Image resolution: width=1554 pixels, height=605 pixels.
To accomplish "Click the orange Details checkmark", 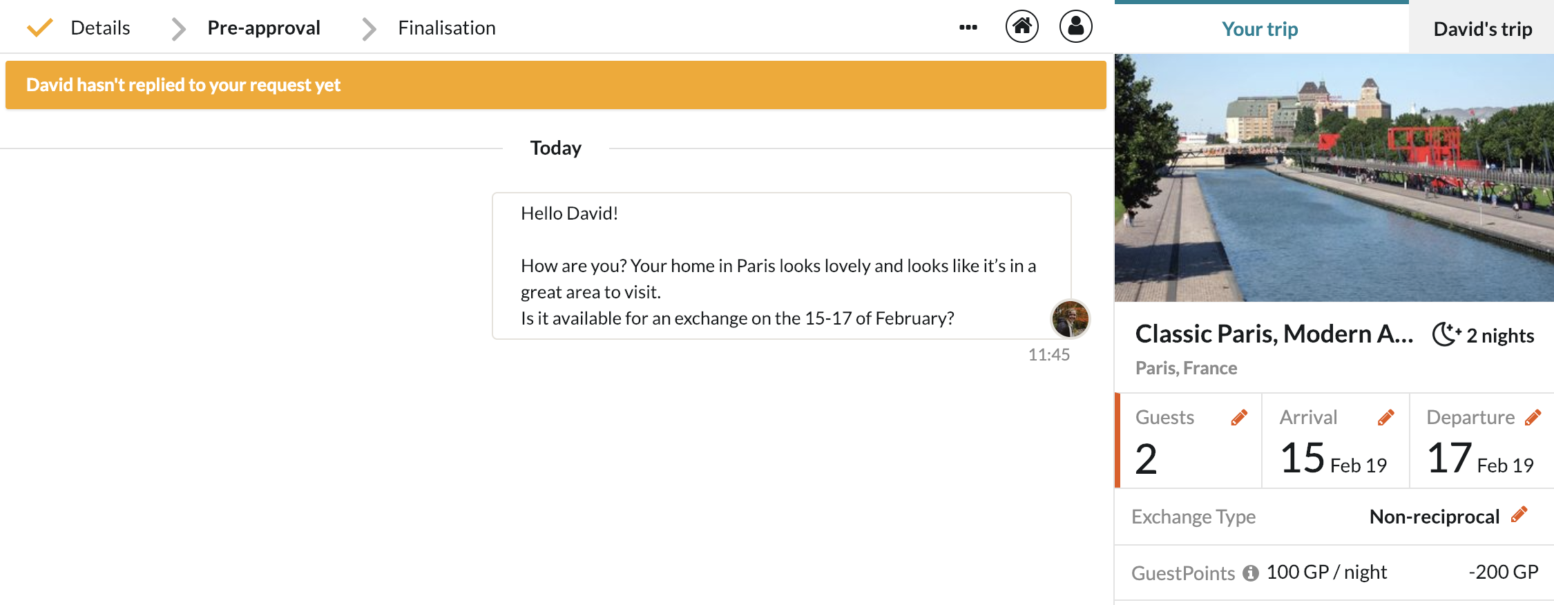I will [x=39, y=28].
